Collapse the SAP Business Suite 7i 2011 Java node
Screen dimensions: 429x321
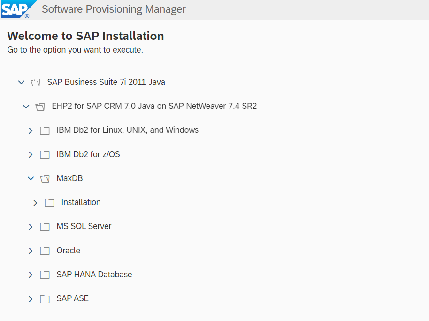[x=21, y=82]
